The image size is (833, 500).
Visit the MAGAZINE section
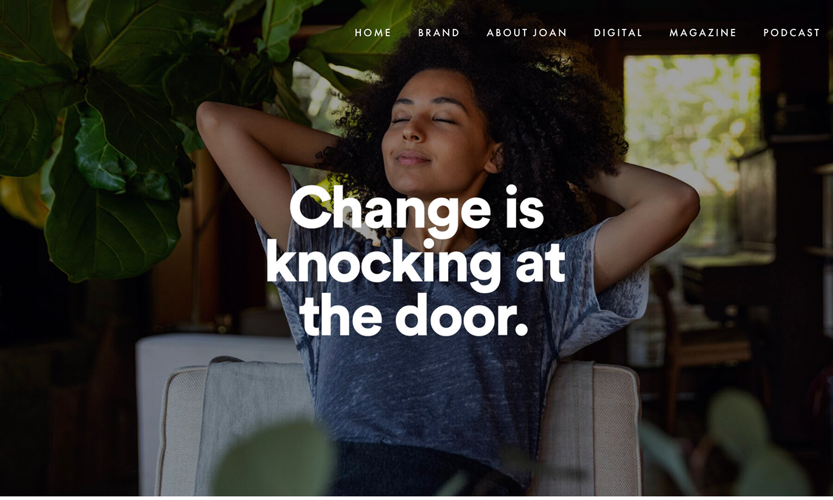tap(703, 33)
